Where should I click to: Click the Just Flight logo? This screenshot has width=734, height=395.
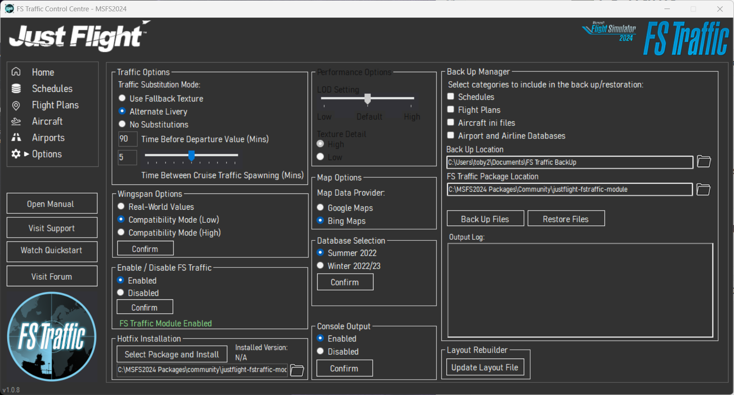click(x=79, y=35)
